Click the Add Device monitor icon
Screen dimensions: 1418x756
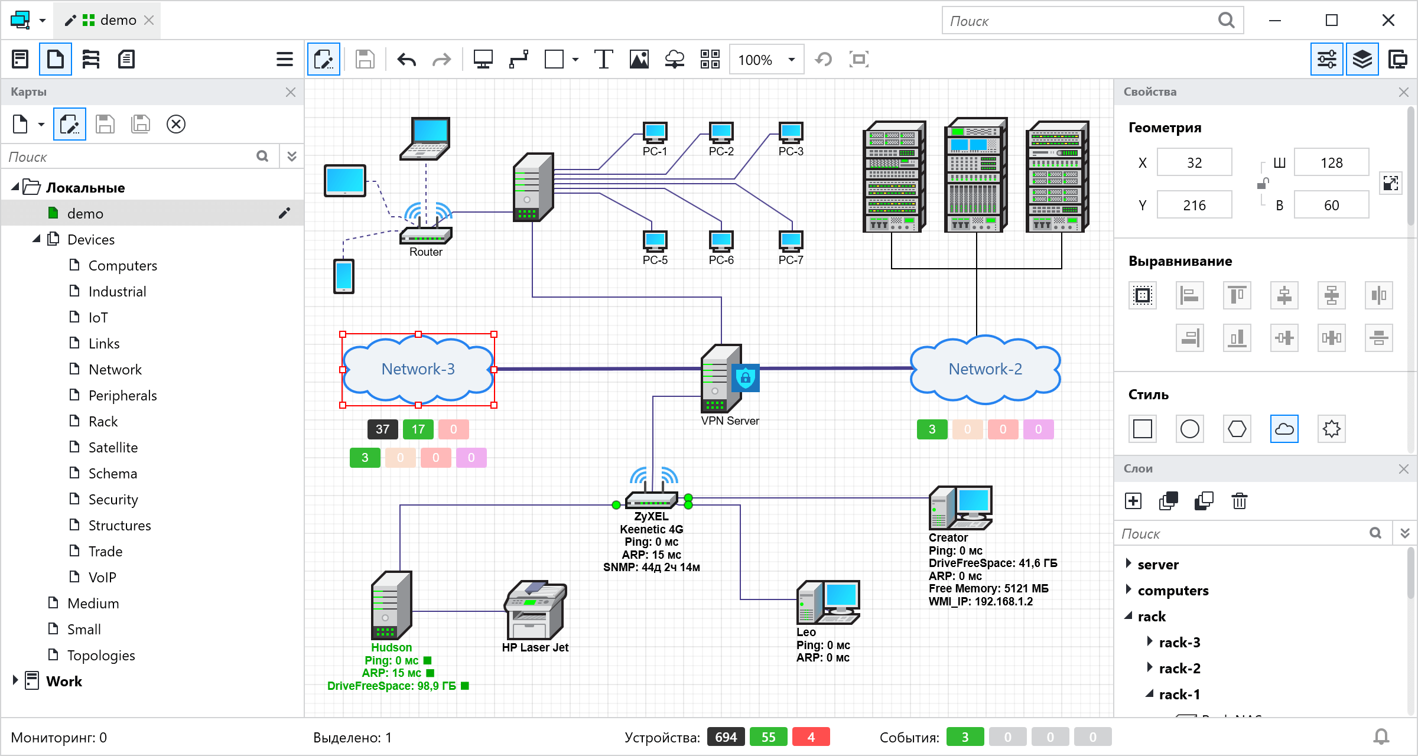(x=483, y=60)
